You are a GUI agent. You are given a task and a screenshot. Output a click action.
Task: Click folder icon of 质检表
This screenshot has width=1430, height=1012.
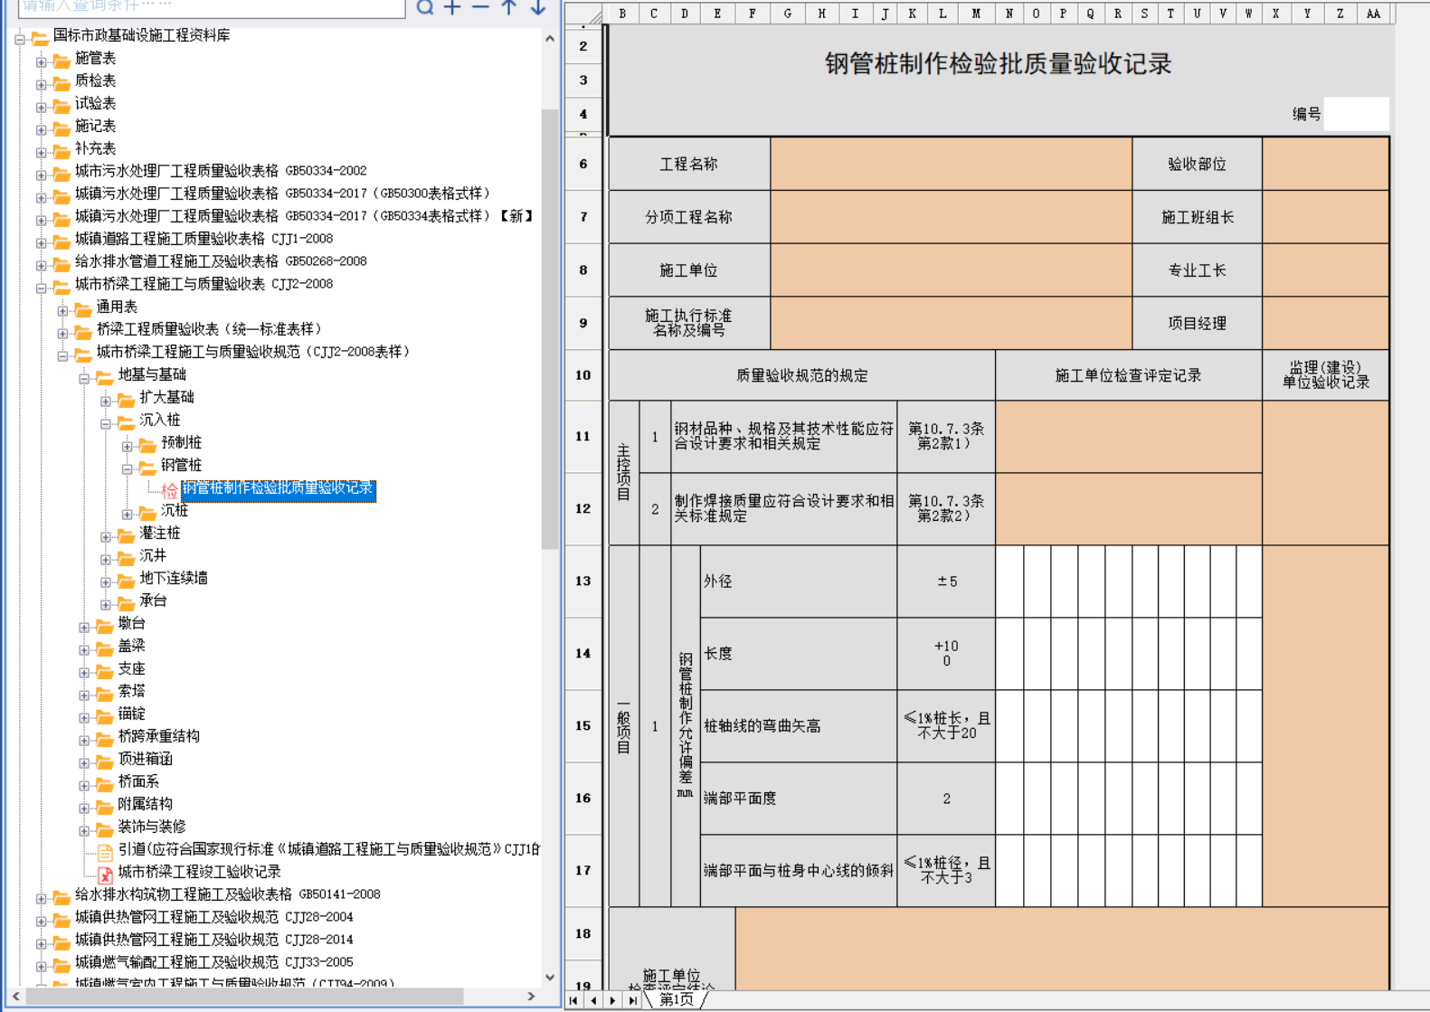pyautogui.click(x=62, y=83)
